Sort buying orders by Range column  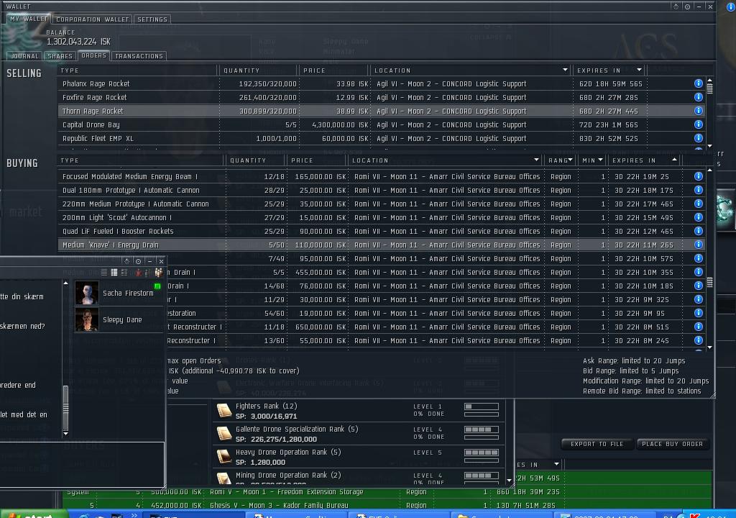[x=561, y=160]
